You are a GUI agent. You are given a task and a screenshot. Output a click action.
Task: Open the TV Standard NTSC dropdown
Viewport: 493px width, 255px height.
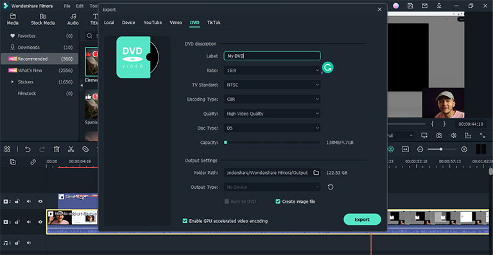click(272, 85)
